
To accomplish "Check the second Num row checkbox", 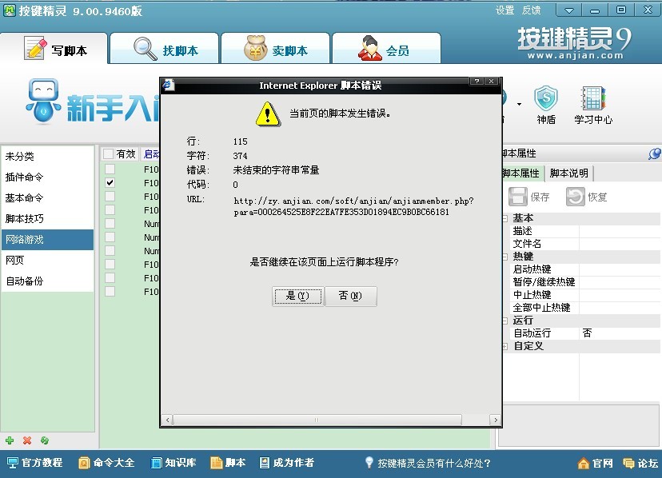I will [110, 237].
